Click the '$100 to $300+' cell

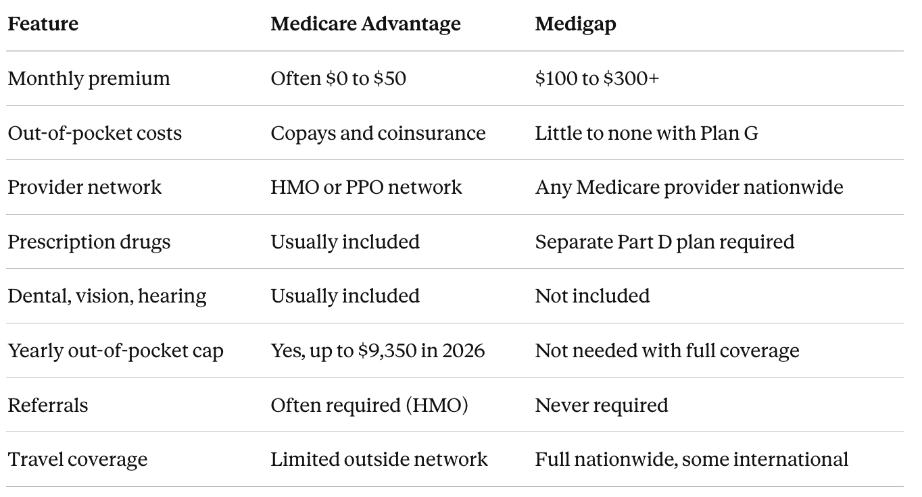(597, 79)
